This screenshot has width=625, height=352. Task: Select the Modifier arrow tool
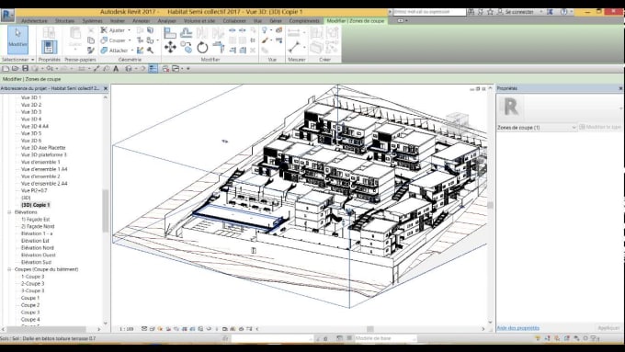click(x=17, y=40)
